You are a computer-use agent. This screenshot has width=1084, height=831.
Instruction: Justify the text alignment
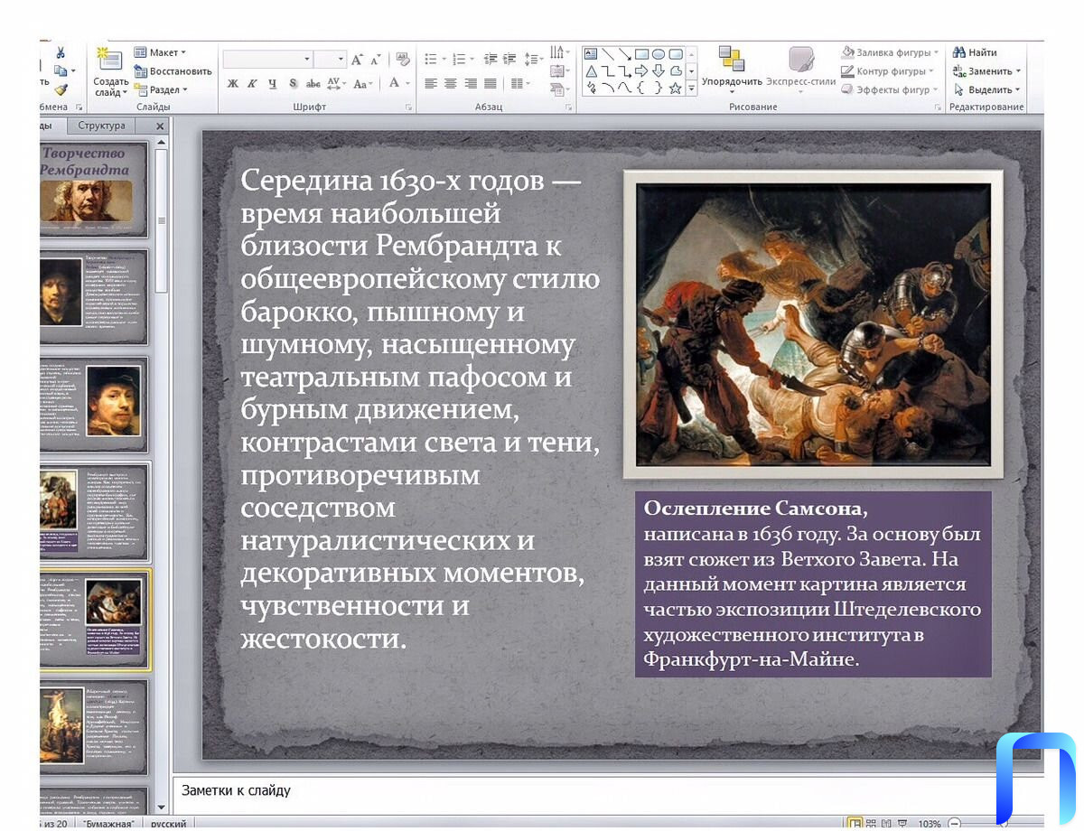[x=491, y=83]
